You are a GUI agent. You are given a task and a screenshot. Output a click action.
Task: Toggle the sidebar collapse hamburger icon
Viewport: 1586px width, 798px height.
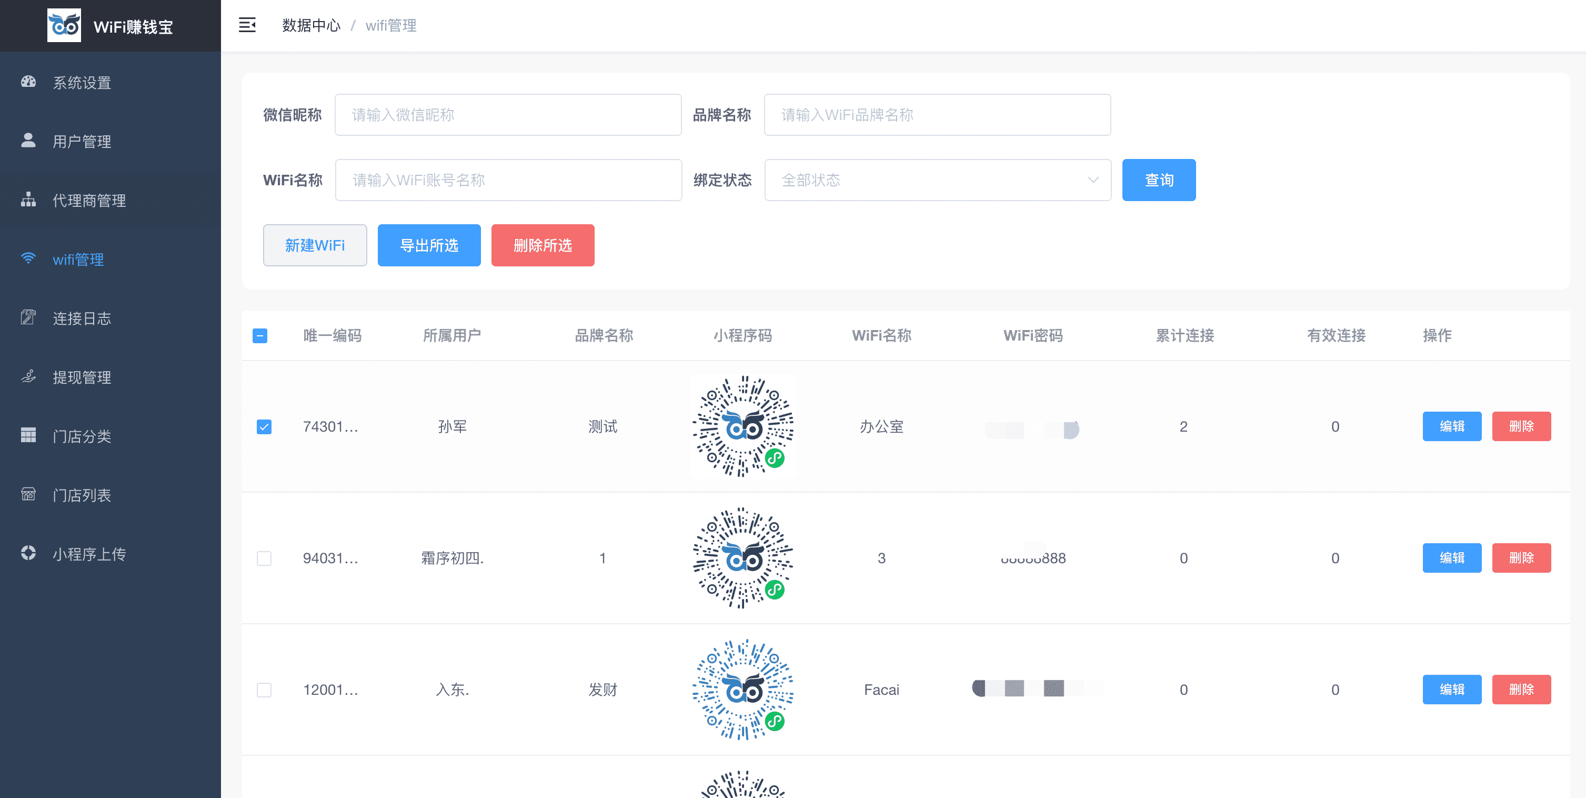point(247,25)
